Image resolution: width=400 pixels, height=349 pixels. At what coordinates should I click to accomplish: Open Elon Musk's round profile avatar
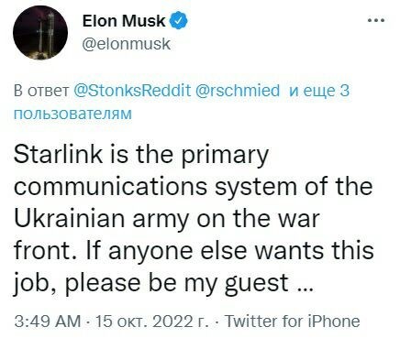click(40, 33)
